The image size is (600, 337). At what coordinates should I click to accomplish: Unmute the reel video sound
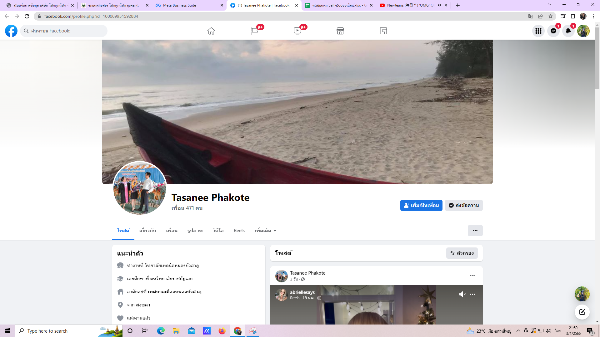pos(462,294)
